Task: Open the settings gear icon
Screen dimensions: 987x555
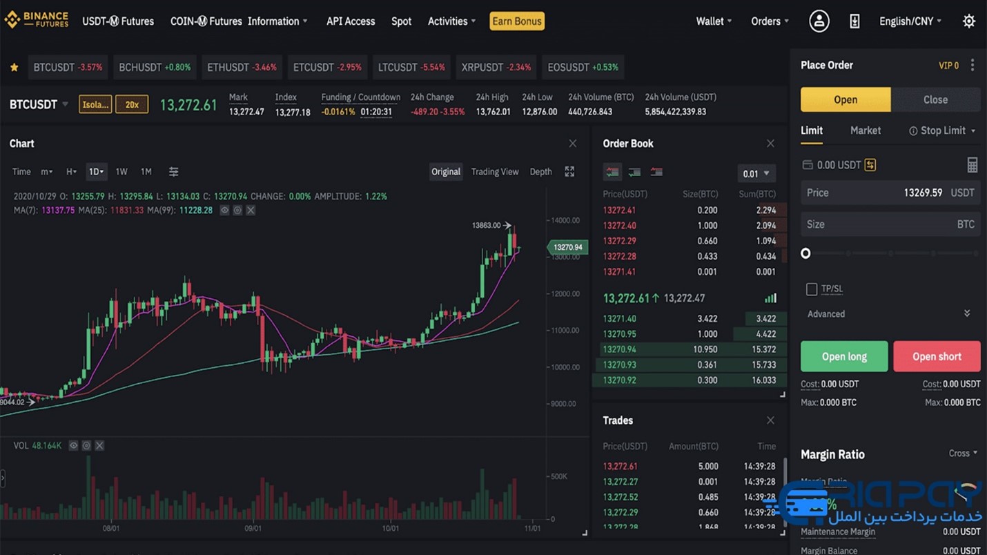Action: coord(968,21)
